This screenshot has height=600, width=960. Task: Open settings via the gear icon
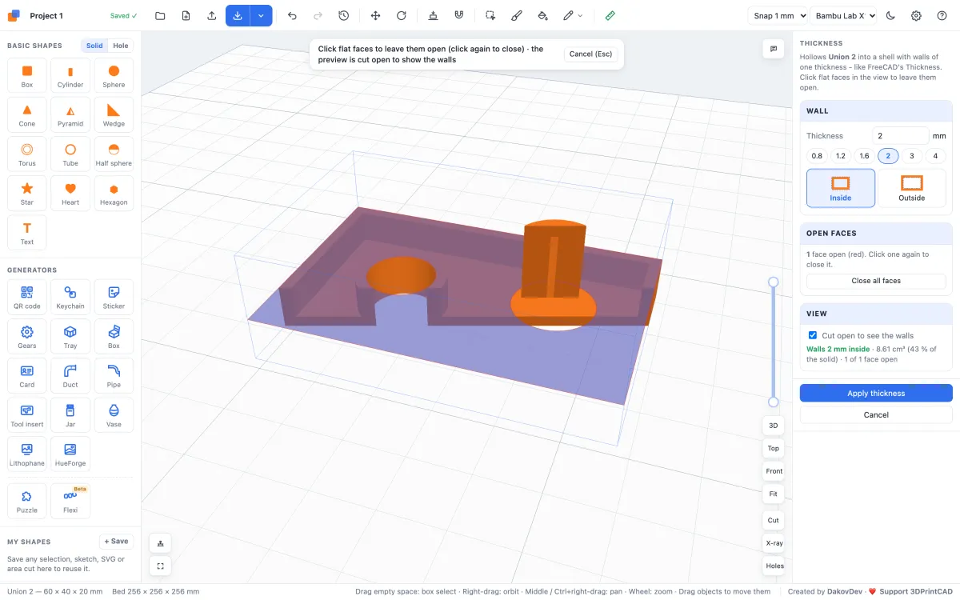point(916,15)
